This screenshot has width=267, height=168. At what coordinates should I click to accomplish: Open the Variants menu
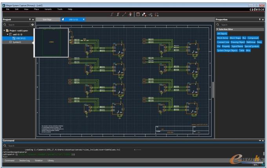pyautogui.click(x=48, y=9)
